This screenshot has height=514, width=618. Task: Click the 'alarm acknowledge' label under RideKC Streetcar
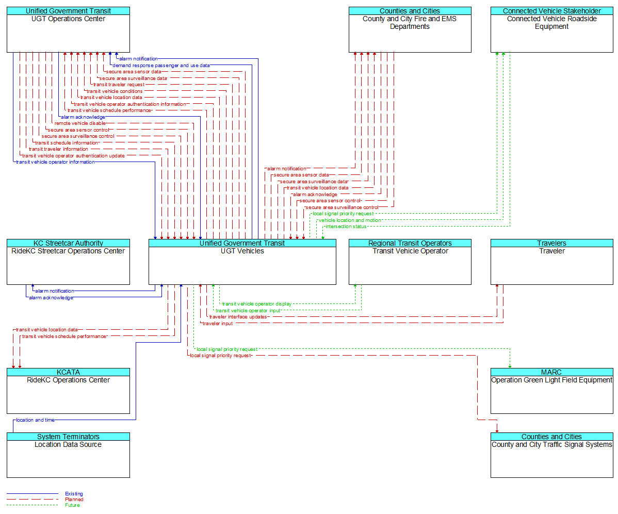(x=51, y=298)
